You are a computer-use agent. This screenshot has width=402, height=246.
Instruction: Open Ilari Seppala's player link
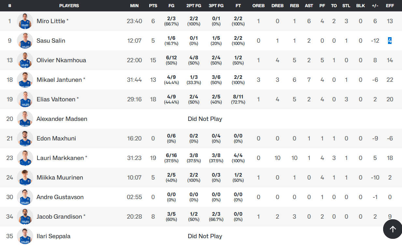(53, 236)
